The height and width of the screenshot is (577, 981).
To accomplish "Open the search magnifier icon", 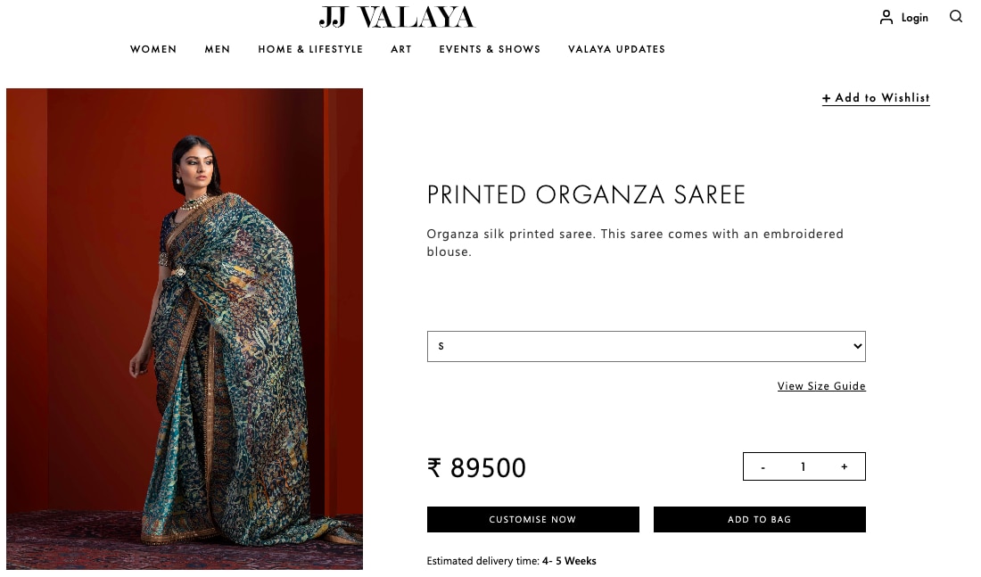I will (955, 16).
